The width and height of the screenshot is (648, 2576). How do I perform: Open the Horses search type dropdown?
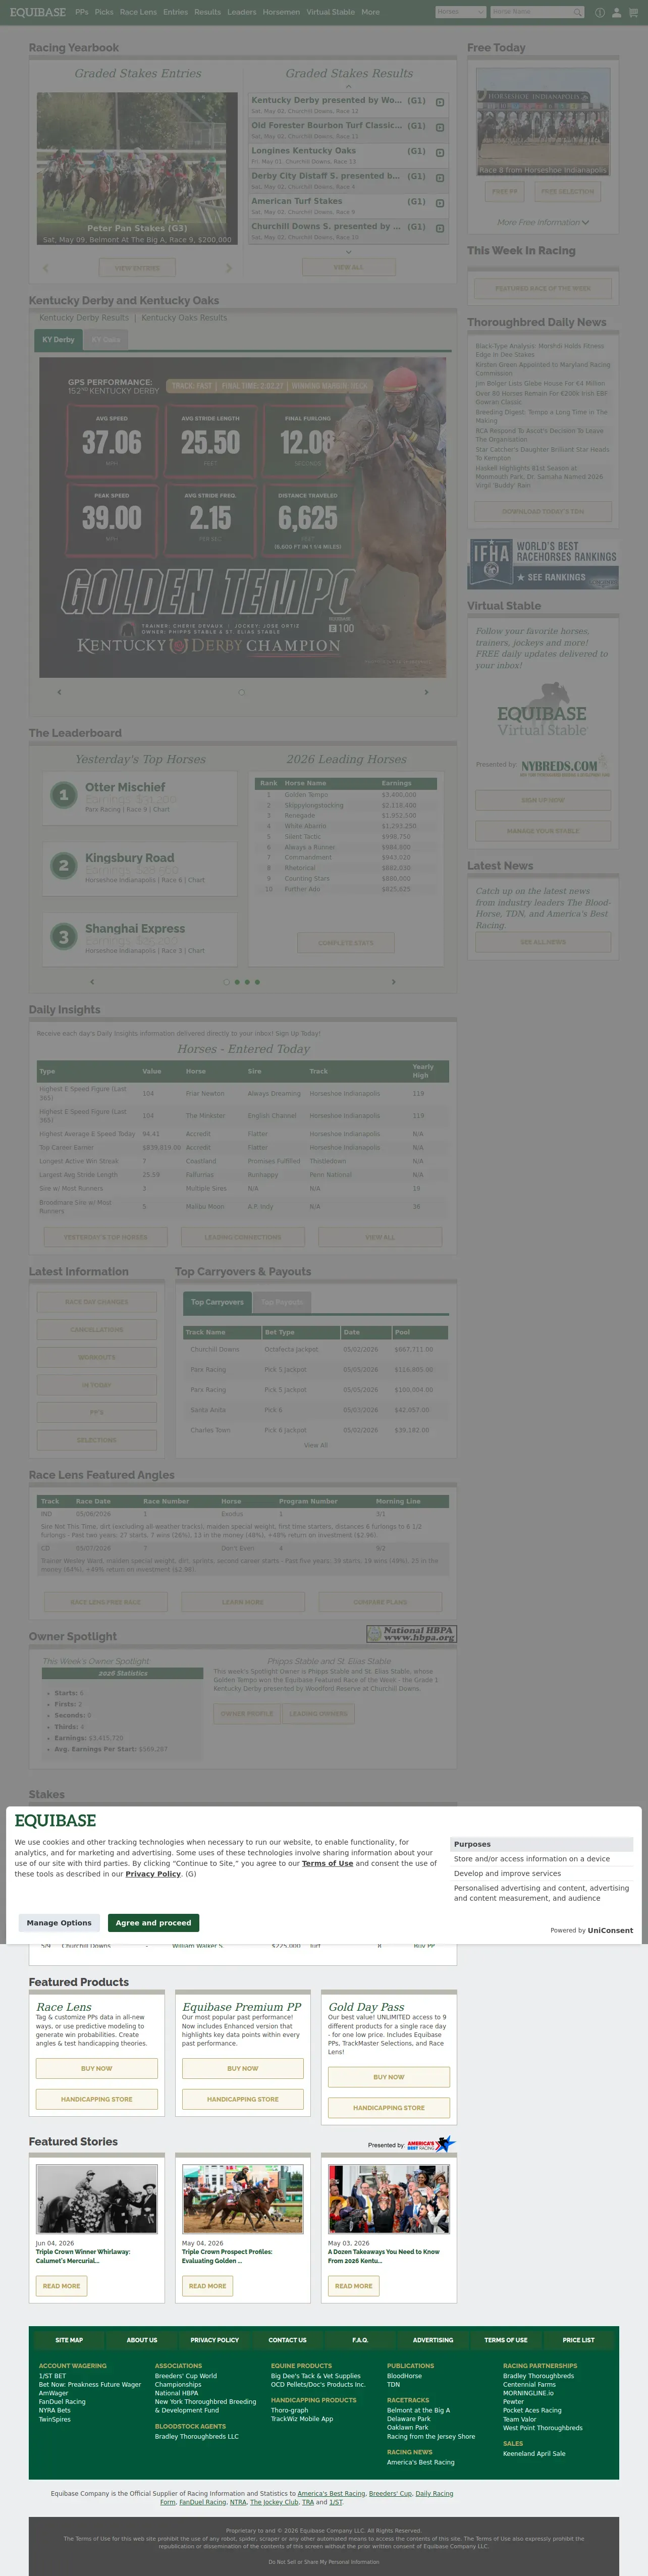pyautogui.click(x=460, y=12)
